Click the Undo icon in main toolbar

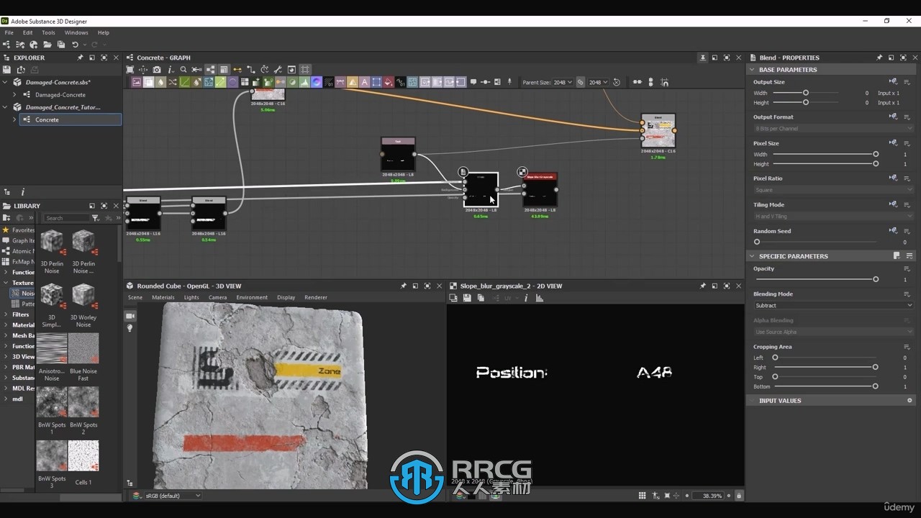75,45
